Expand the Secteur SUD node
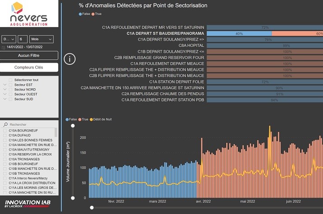This screenshot has height=214, width=323. click(5, 99)
